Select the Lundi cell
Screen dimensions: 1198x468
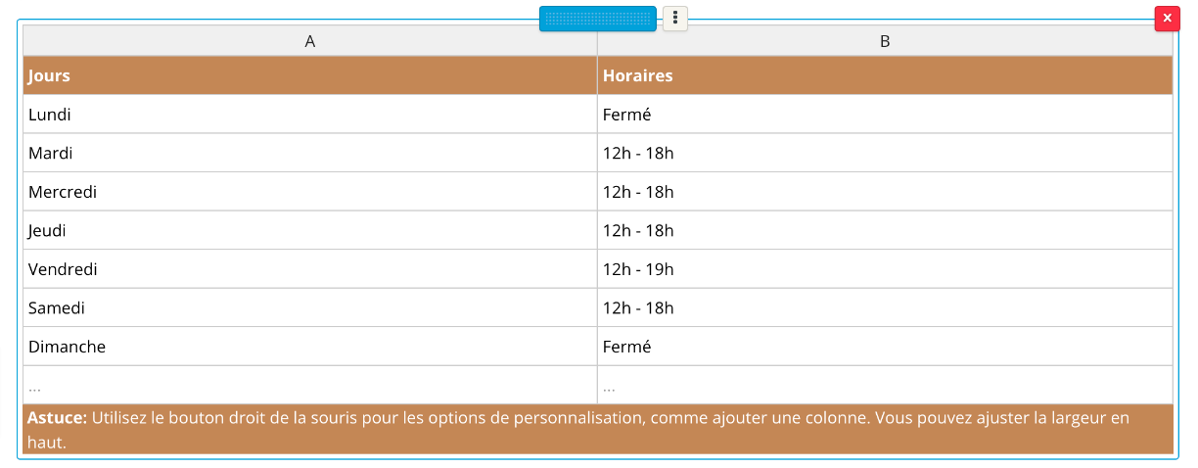(310, 115)
